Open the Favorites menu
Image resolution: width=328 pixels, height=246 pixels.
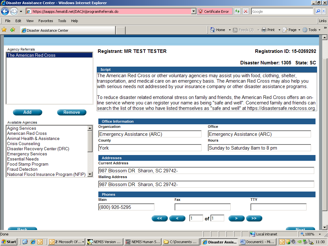tap(45, 21)
